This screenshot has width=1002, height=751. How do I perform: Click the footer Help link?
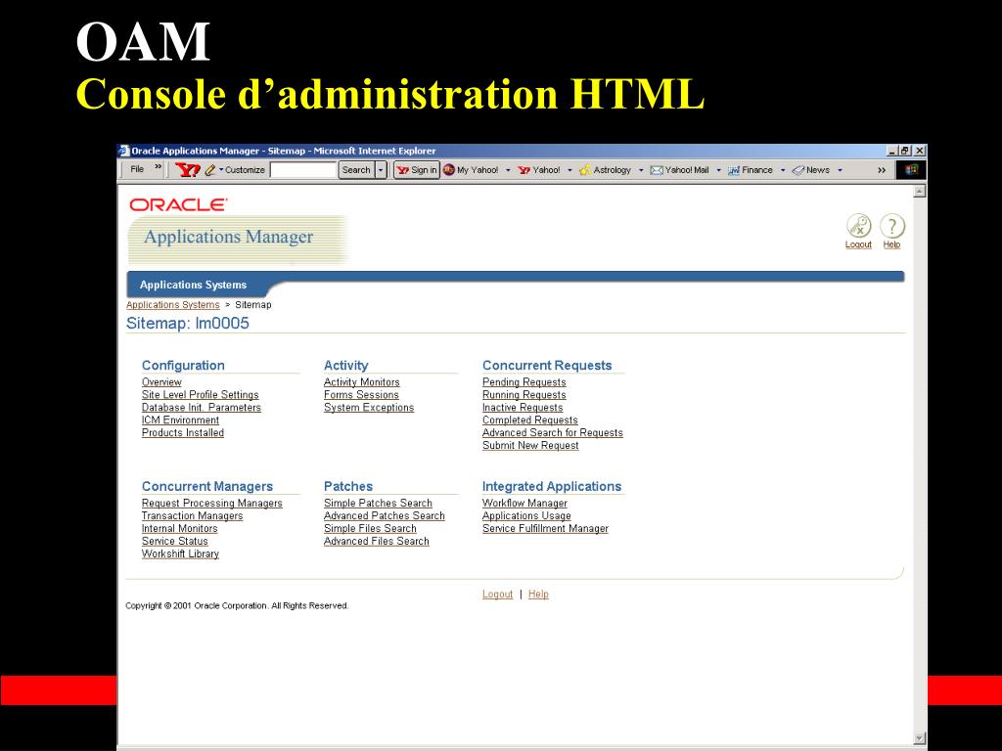[538, 595]
